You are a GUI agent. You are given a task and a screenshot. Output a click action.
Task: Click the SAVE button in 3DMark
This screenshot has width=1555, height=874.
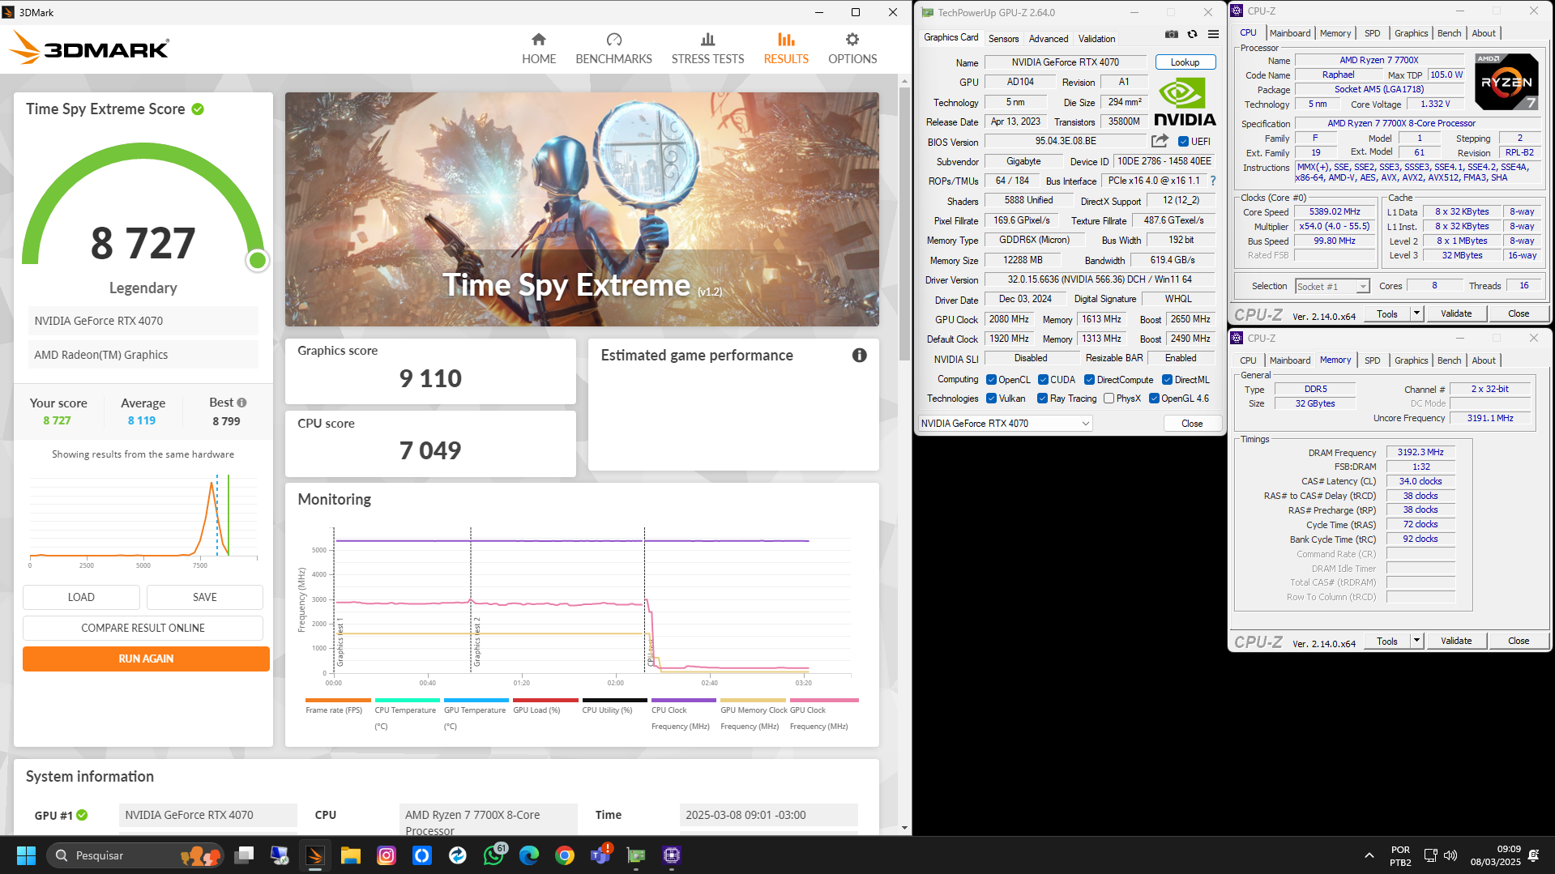click(205, 597)
